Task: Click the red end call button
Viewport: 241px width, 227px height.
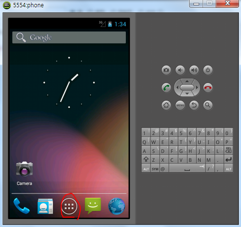Action: pos(208,87)
